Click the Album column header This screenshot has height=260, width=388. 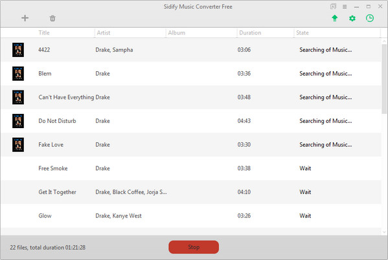coord(176,32)
